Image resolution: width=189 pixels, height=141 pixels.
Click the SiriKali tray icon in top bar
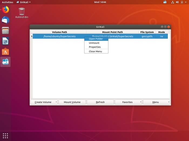pos(165,2)
